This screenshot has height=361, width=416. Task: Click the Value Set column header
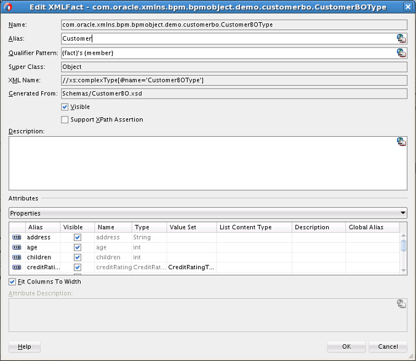pyautogui.click(x=191, y=227)
